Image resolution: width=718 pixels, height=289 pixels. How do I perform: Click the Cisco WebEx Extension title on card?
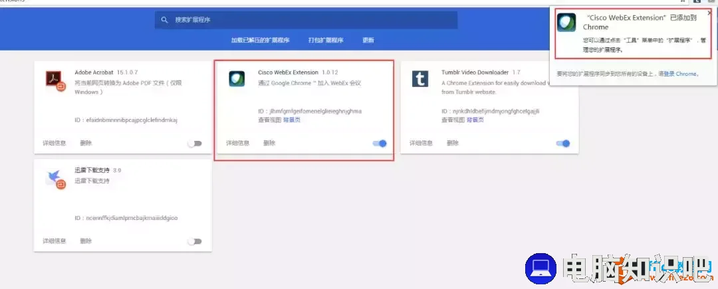(288, 72)
